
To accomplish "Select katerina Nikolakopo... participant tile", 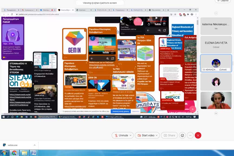I will pos(216,26).
